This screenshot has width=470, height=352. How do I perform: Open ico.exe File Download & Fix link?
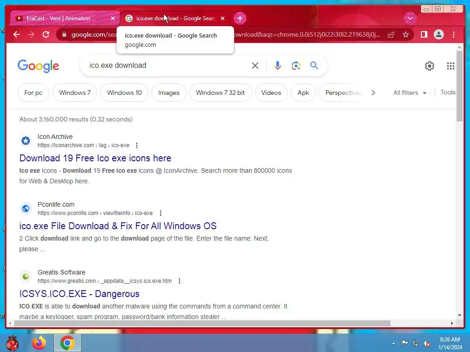pyautogui.click(x=118, y=226)
